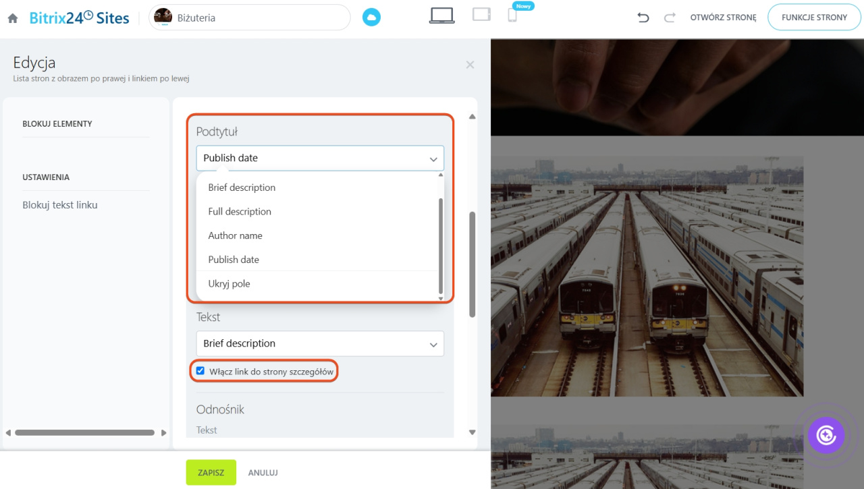Click the blue cloud publish icon
Image resolution: width=864 pixels, height=489 pixels.
click(371, 18)
